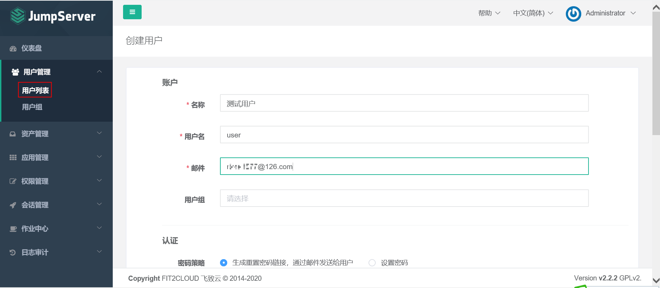Collapse the 用户管理 menu chevron

[99, 71]
